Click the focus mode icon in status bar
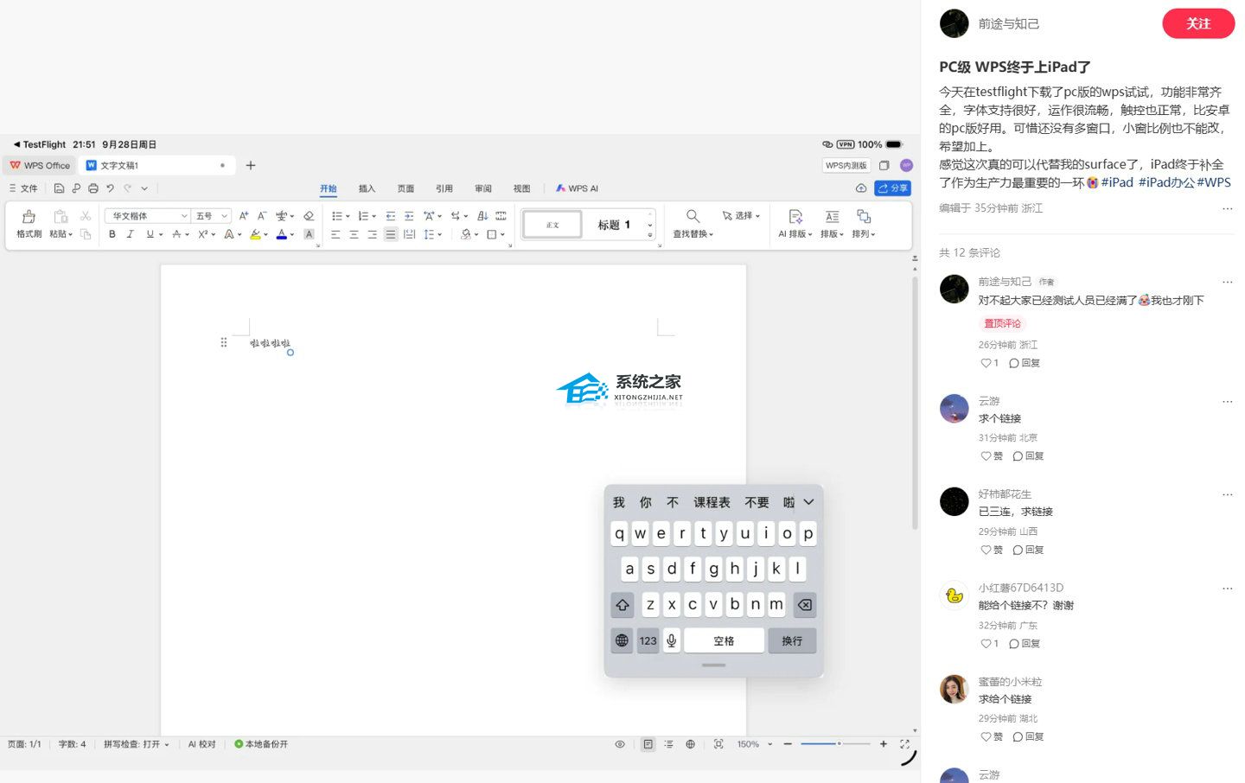 [x=718, y=744]
